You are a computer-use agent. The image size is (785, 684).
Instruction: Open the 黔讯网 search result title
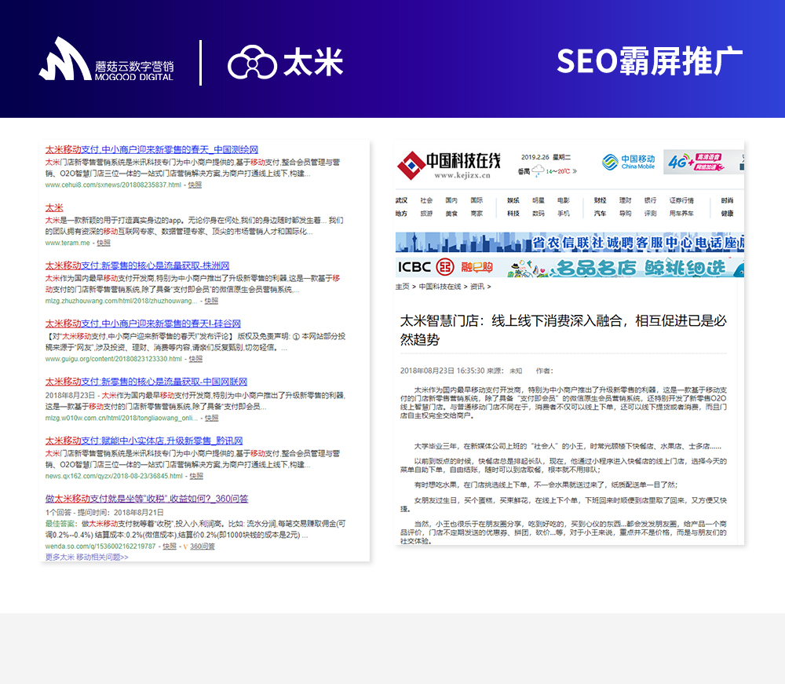(x=144, y=441)
